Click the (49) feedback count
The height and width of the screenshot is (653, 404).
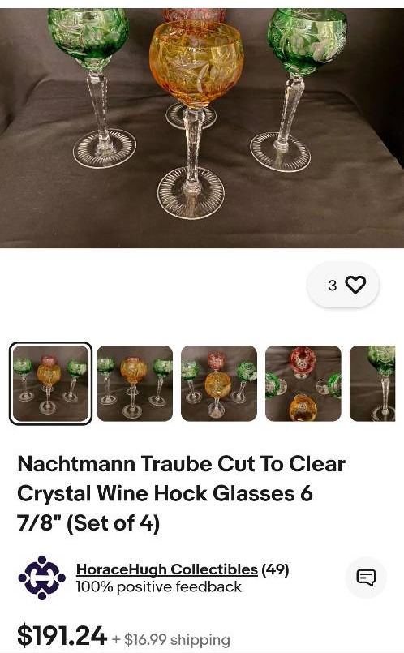[x=275, y=569]
